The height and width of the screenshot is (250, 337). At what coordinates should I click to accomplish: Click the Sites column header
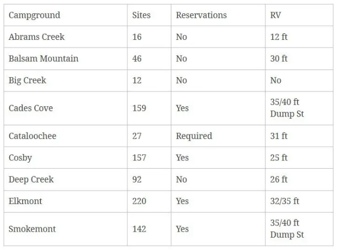tap(141, 15)
